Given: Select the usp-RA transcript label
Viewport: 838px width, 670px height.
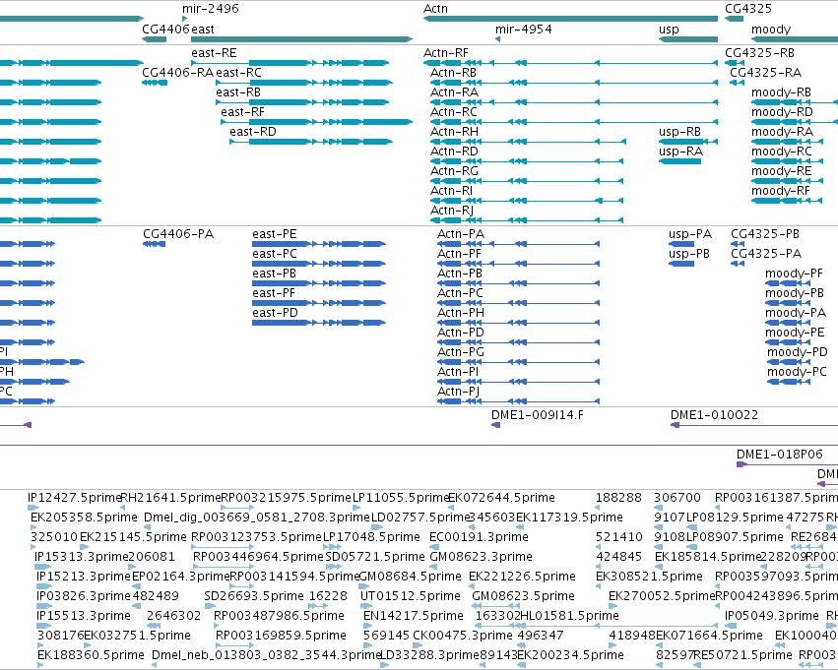Looking at the screenshot, I should tap(680, 152).
